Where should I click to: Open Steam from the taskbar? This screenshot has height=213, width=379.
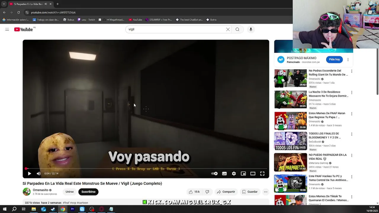pos(53,209)
